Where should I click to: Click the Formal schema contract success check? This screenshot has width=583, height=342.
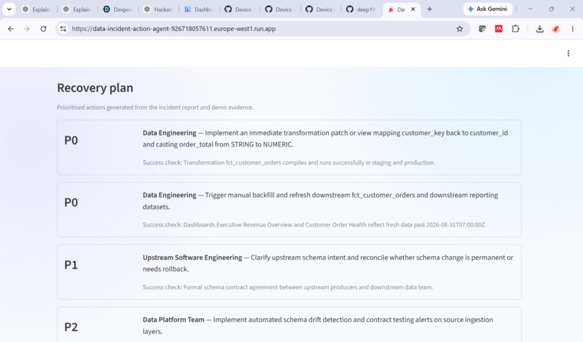point(288,287)
